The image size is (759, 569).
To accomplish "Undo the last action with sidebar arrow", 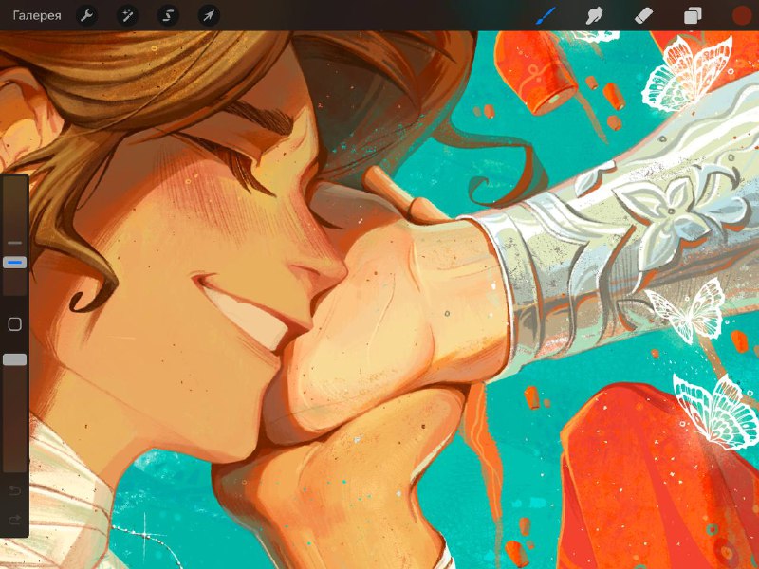I will point(15,491).
